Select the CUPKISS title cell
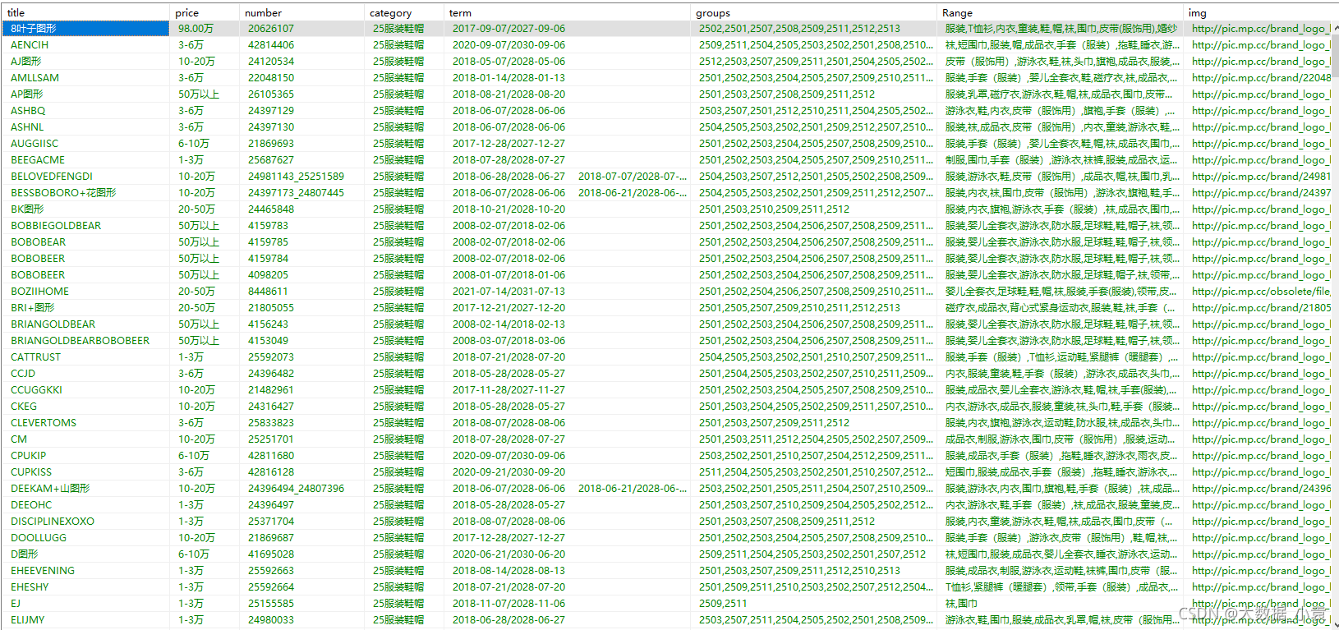The height and width of the screenshot is (630, 1339). [85, 472]
